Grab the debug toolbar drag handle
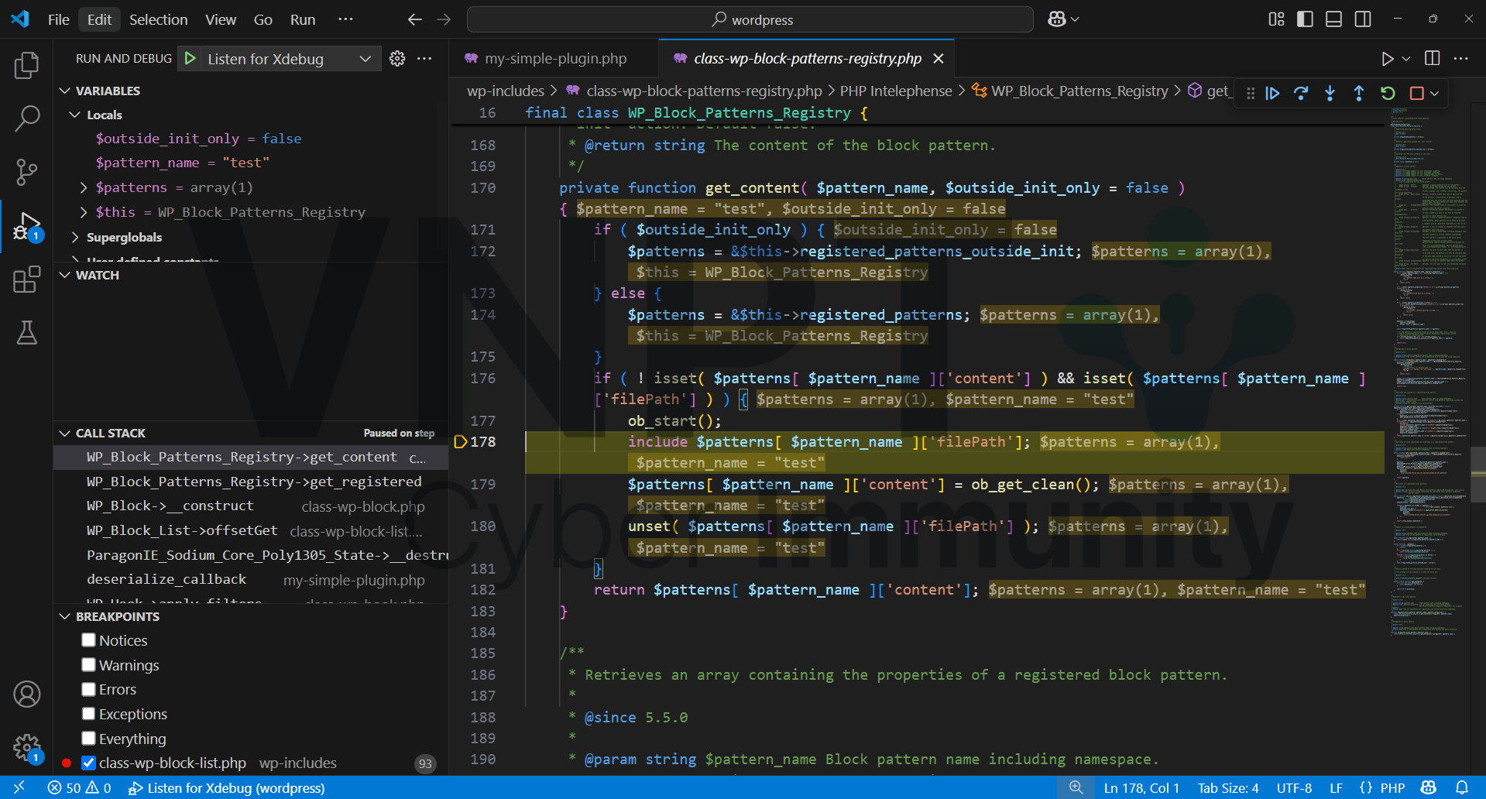 [1251, 93]
